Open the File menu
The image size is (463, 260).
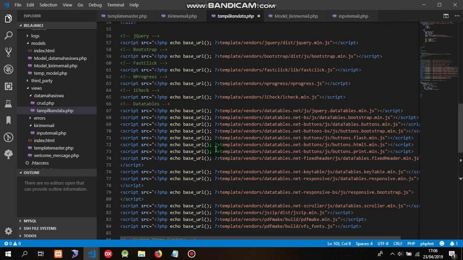18,5
